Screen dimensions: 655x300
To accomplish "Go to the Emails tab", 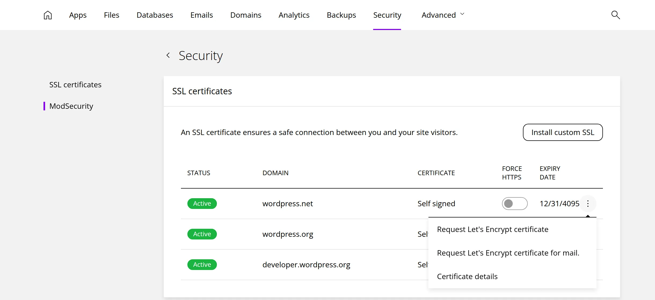I will pos(202,15).
